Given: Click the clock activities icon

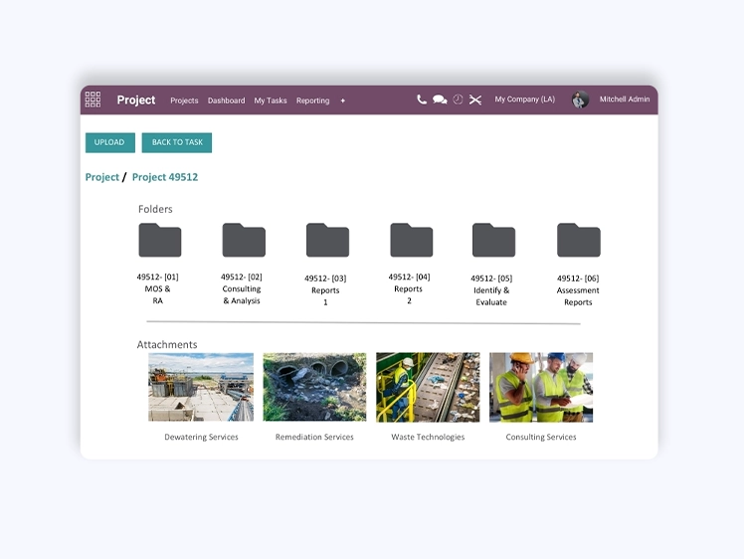Looking at the screenshot, I should (458, 99).
